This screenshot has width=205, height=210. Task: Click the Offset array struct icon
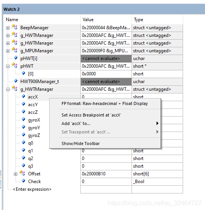click(x=22, y=173)
